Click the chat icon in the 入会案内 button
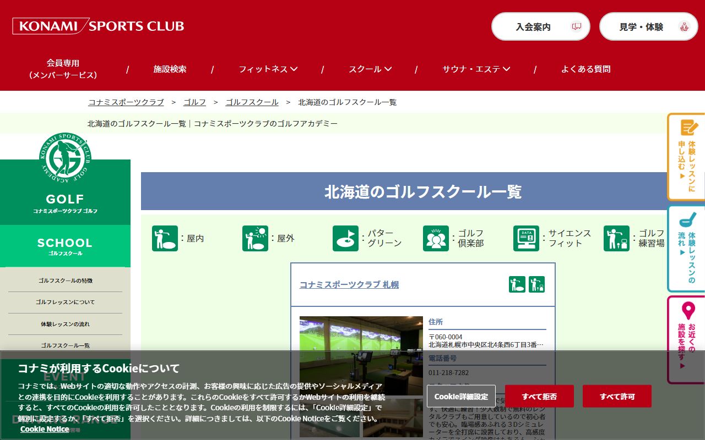The height and width of the screenshot is (440, 705). coord(576,26)
